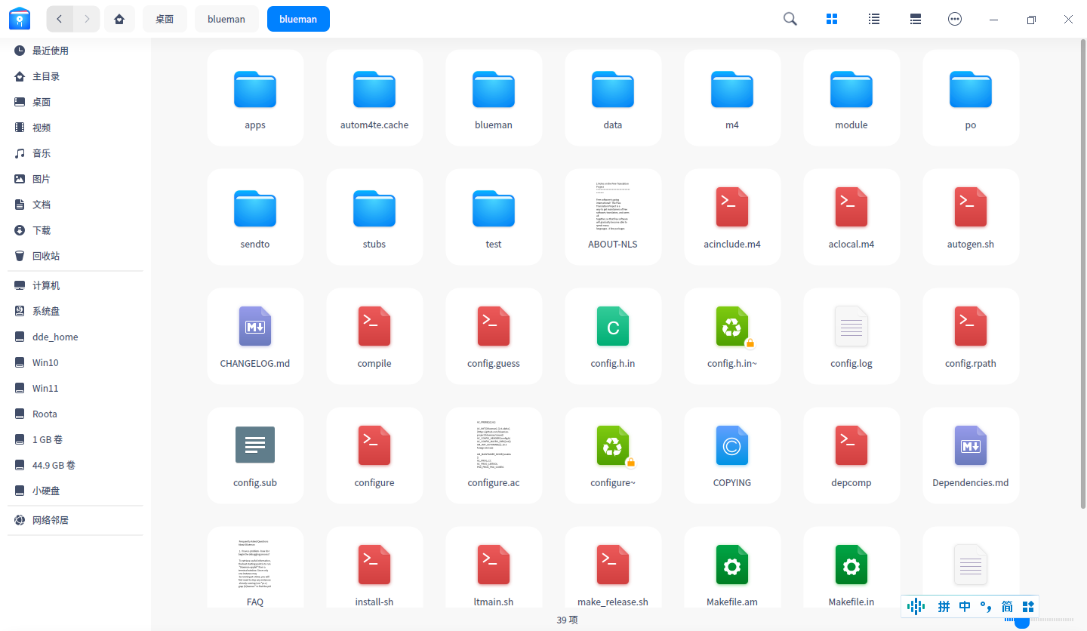Select the autom4te.cache folder
This screenshot has height=631, width=1087.
coord(374,98)
